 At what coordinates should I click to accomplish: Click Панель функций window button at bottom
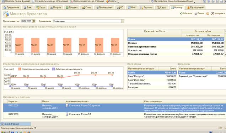pos(16,124)
